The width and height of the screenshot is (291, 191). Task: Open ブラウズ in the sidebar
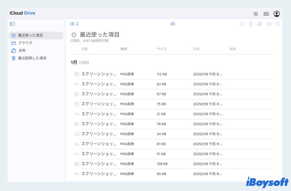coord(25,43)
